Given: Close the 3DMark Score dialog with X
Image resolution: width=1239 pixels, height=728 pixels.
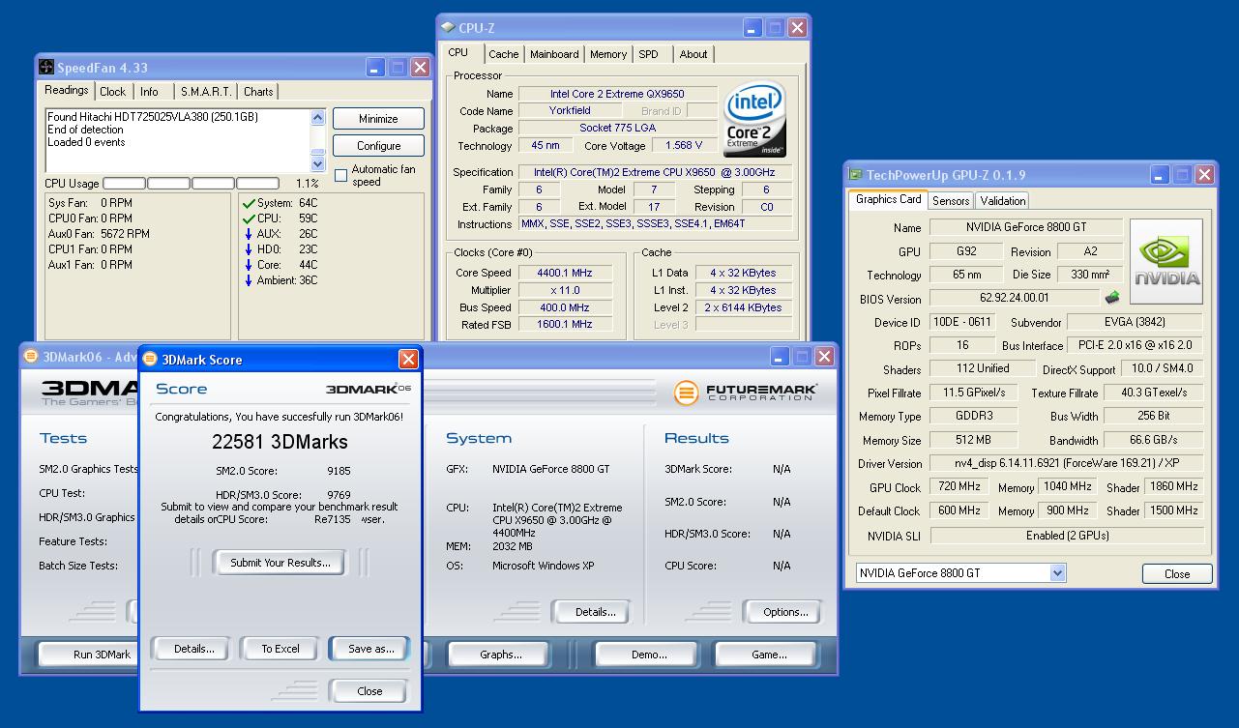Looking at the screenshot, I should click(408, 359).
